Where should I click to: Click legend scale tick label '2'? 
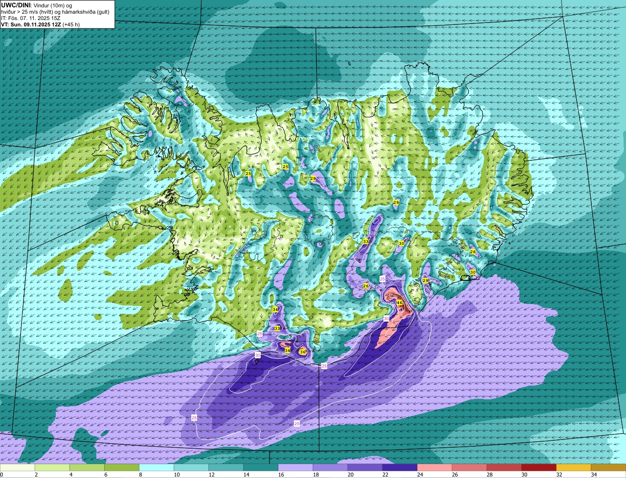[36, 475]
